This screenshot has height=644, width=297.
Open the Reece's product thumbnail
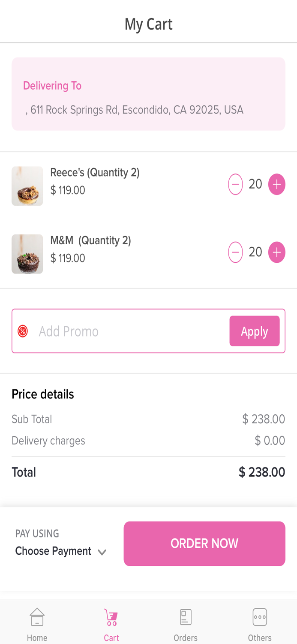click(x=27, y=186)
